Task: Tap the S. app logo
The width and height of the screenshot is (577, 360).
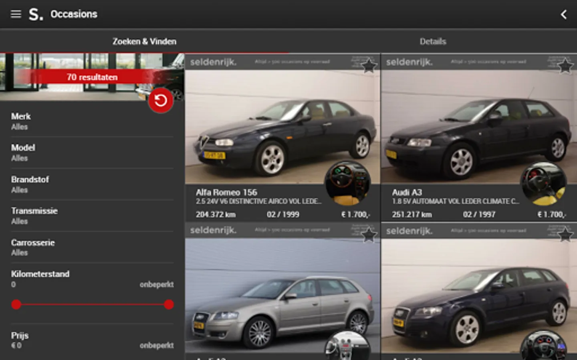Action: click(x=36, y=15)
